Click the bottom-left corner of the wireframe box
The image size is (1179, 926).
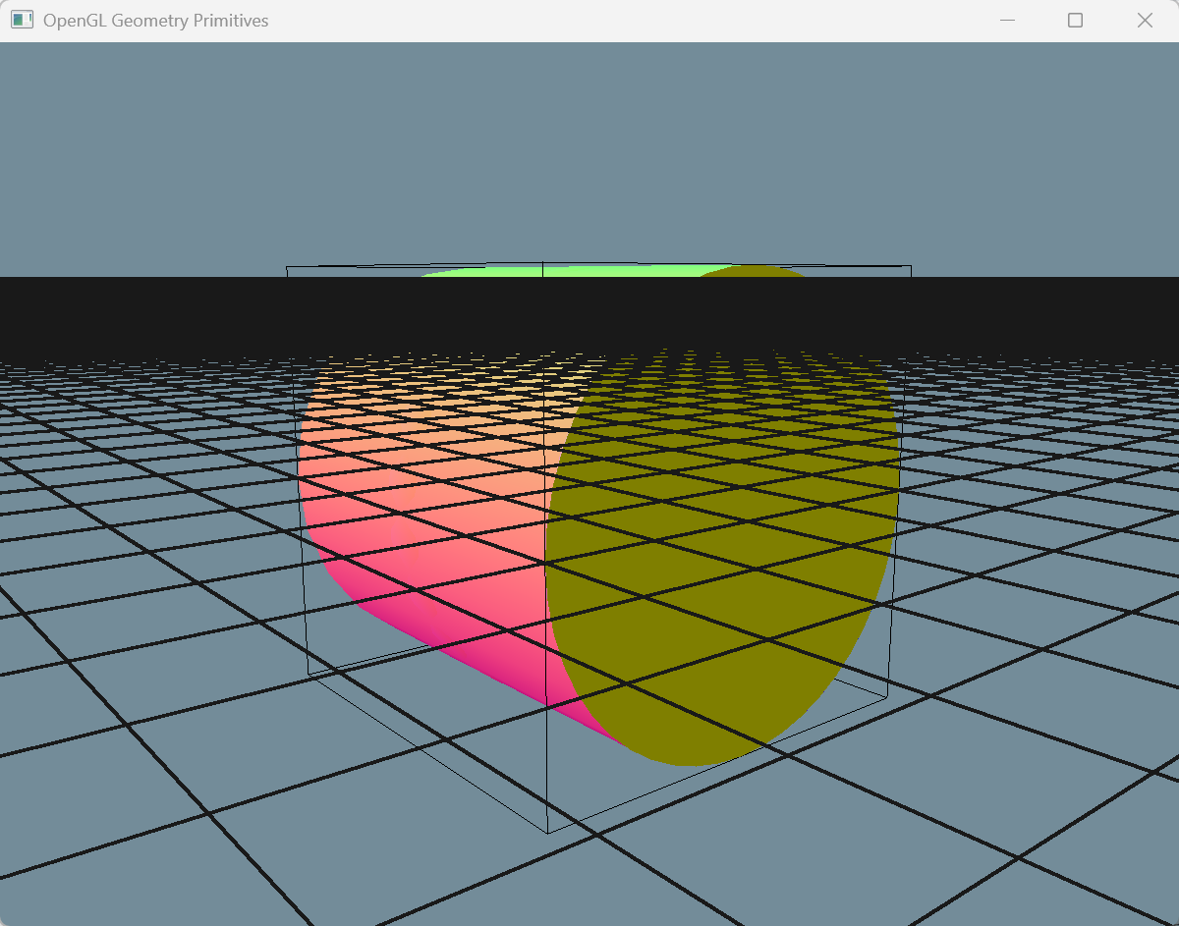309,674
